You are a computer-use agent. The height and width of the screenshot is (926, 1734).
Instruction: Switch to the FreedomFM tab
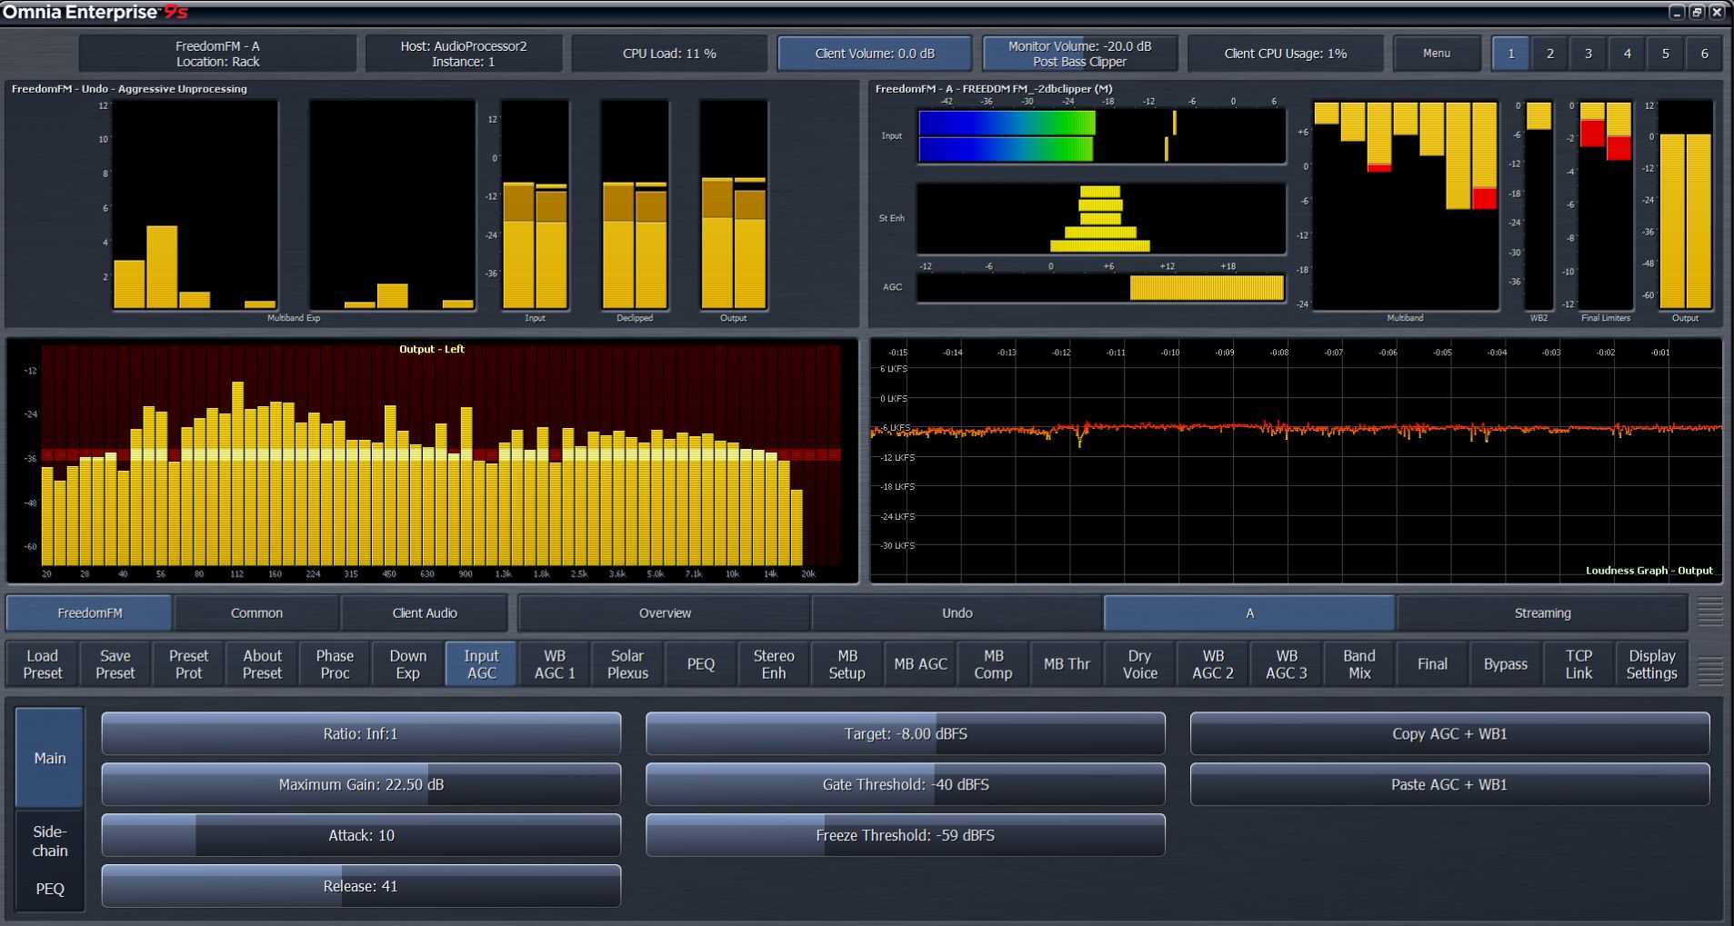click(89, 613)
